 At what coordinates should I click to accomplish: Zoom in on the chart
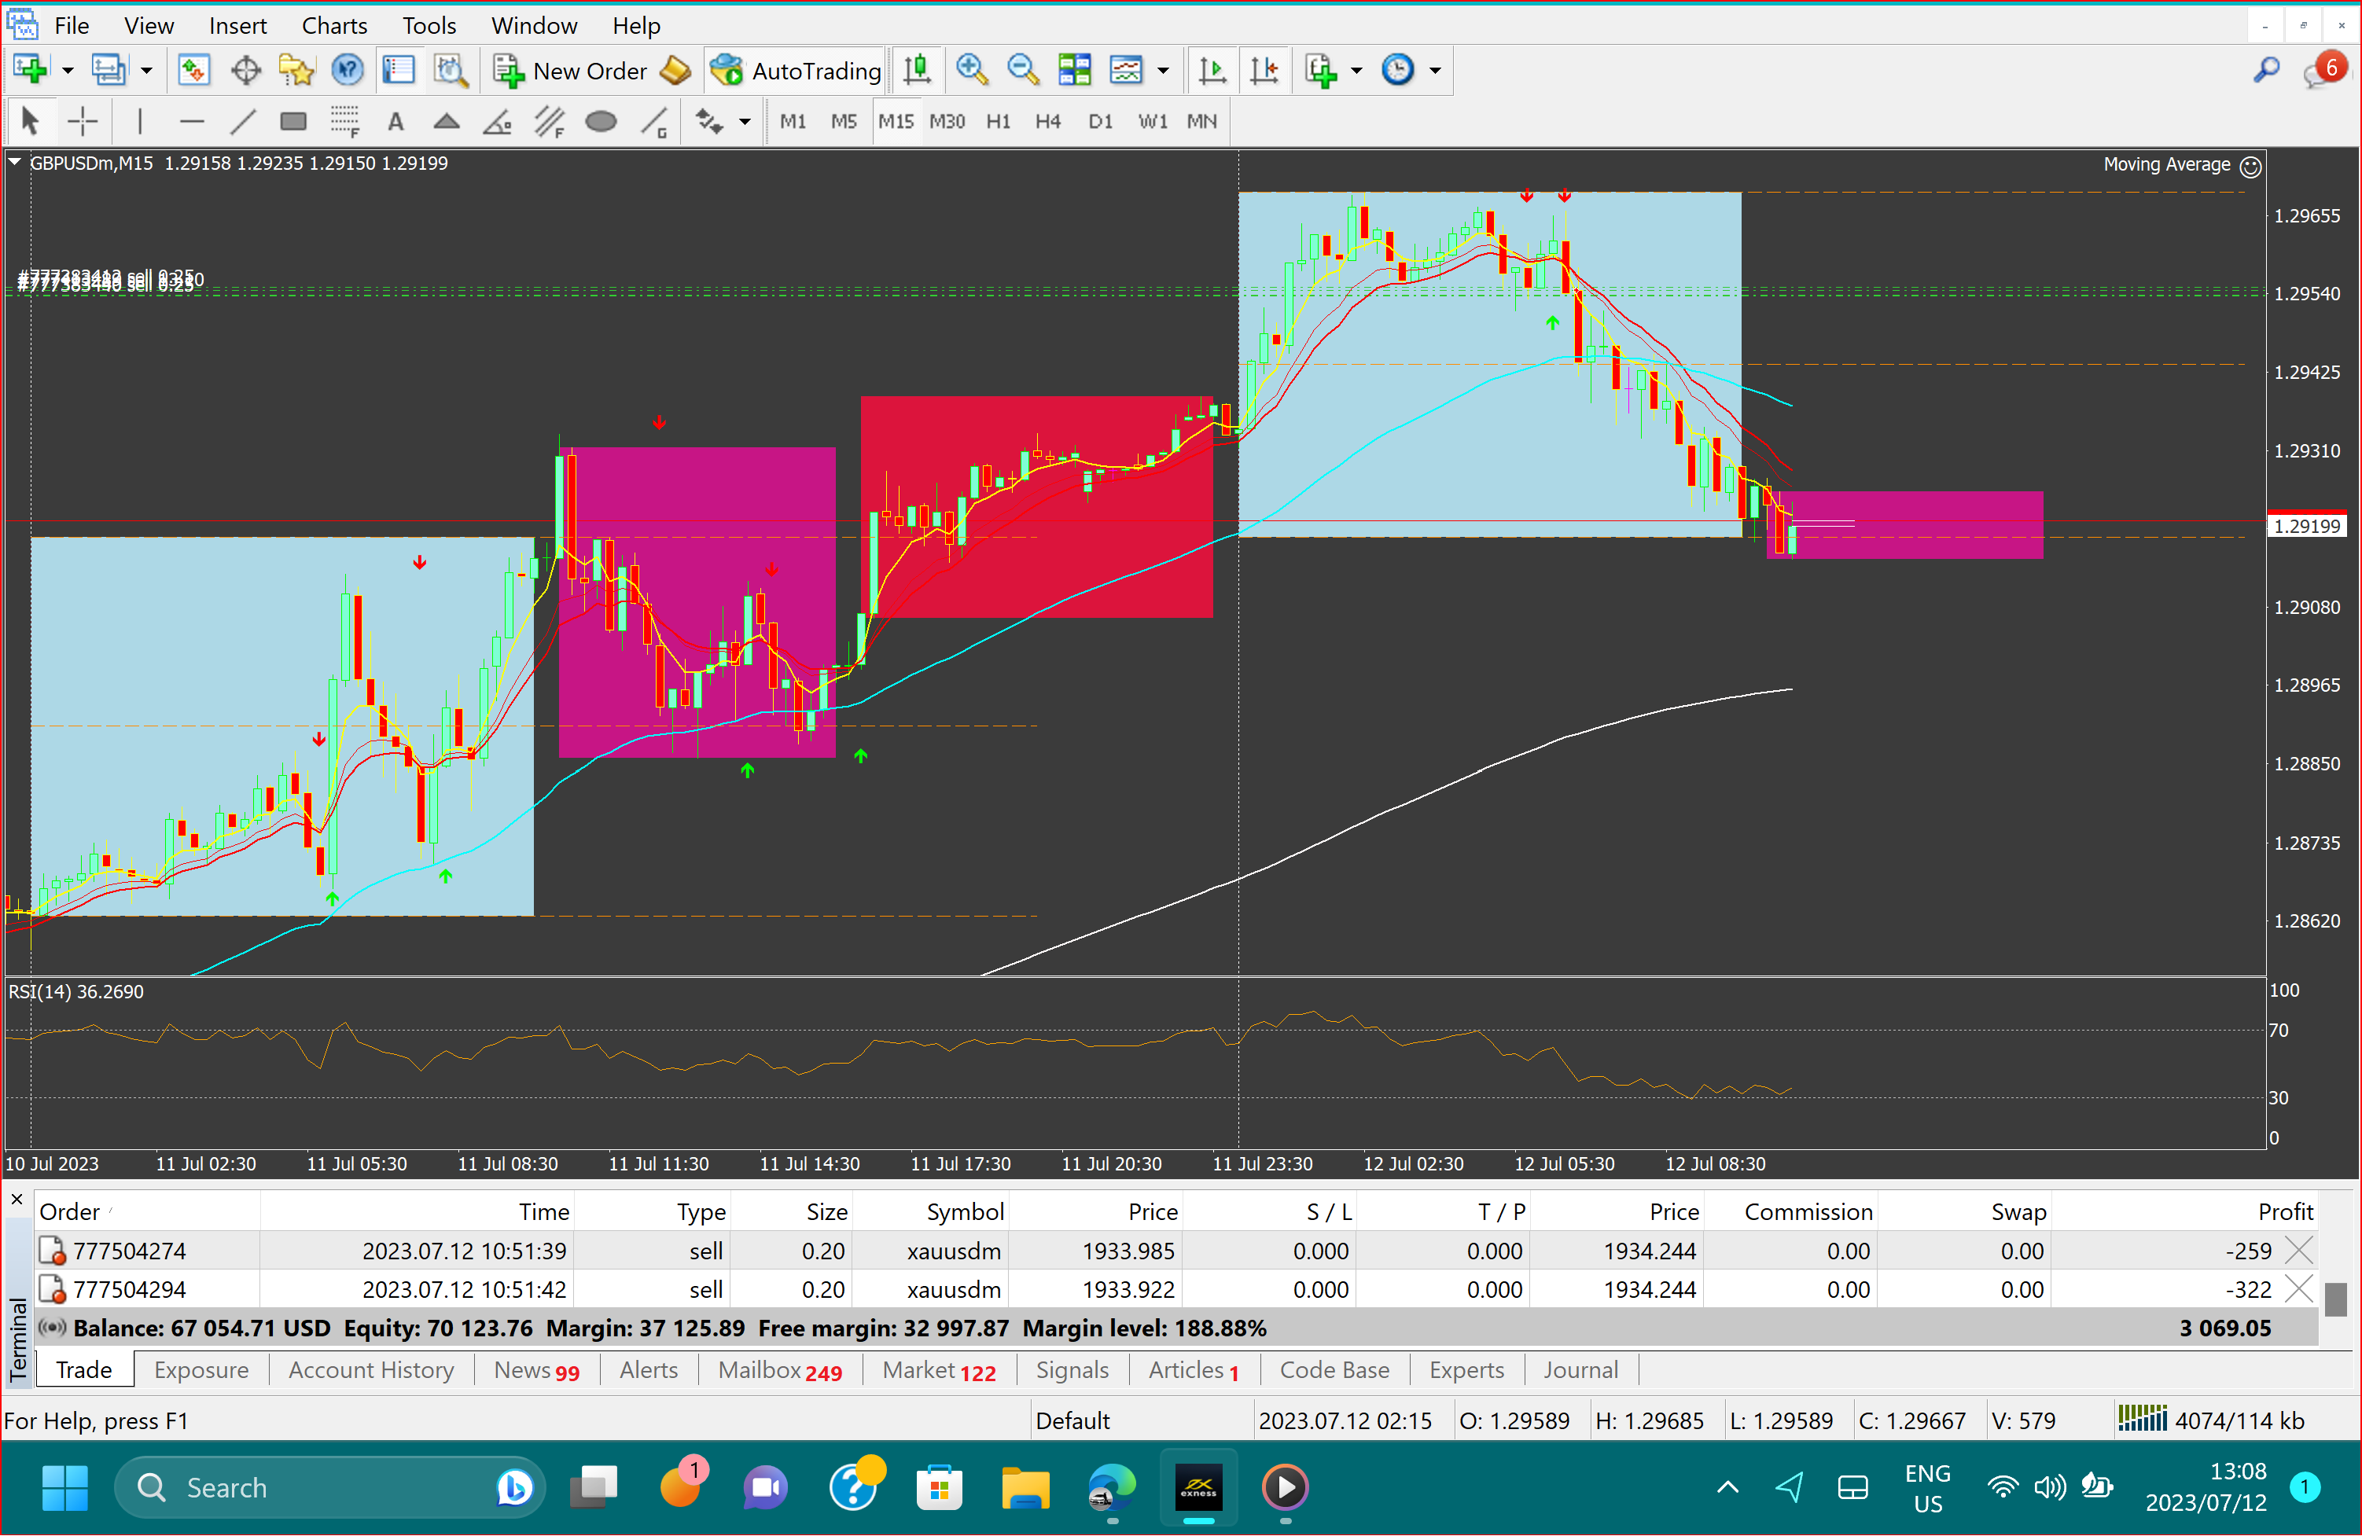972,69
